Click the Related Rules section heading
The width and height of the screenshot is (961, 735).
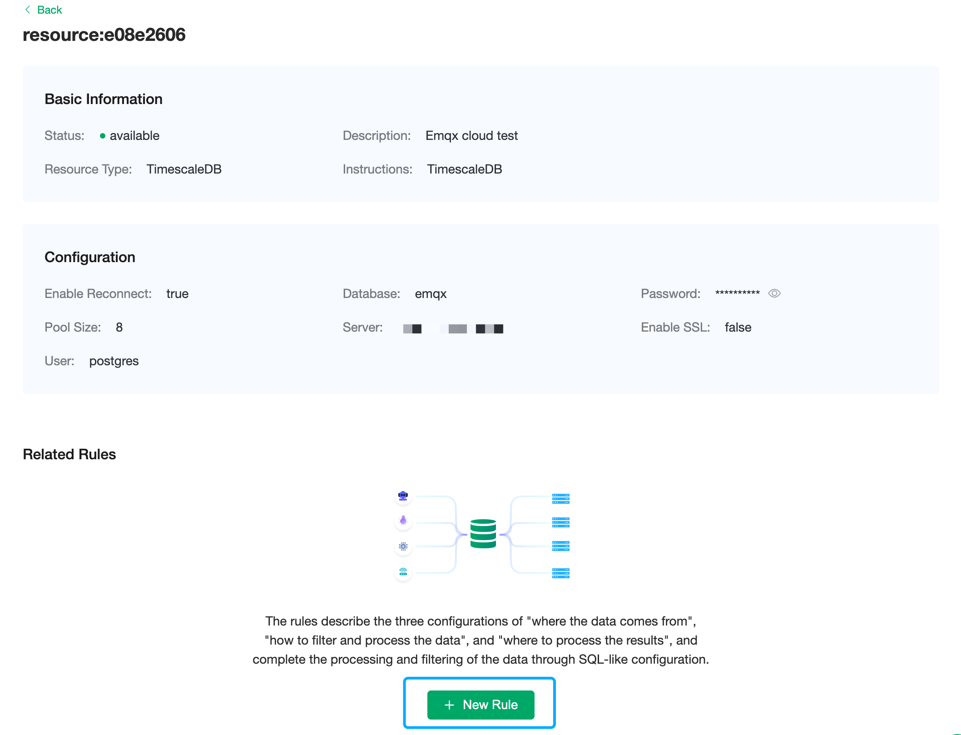click(69, 454)
